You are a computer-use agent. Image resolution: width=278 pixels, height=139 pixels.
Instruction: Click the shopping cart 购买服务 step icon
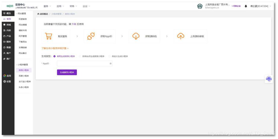coord(48,36)
